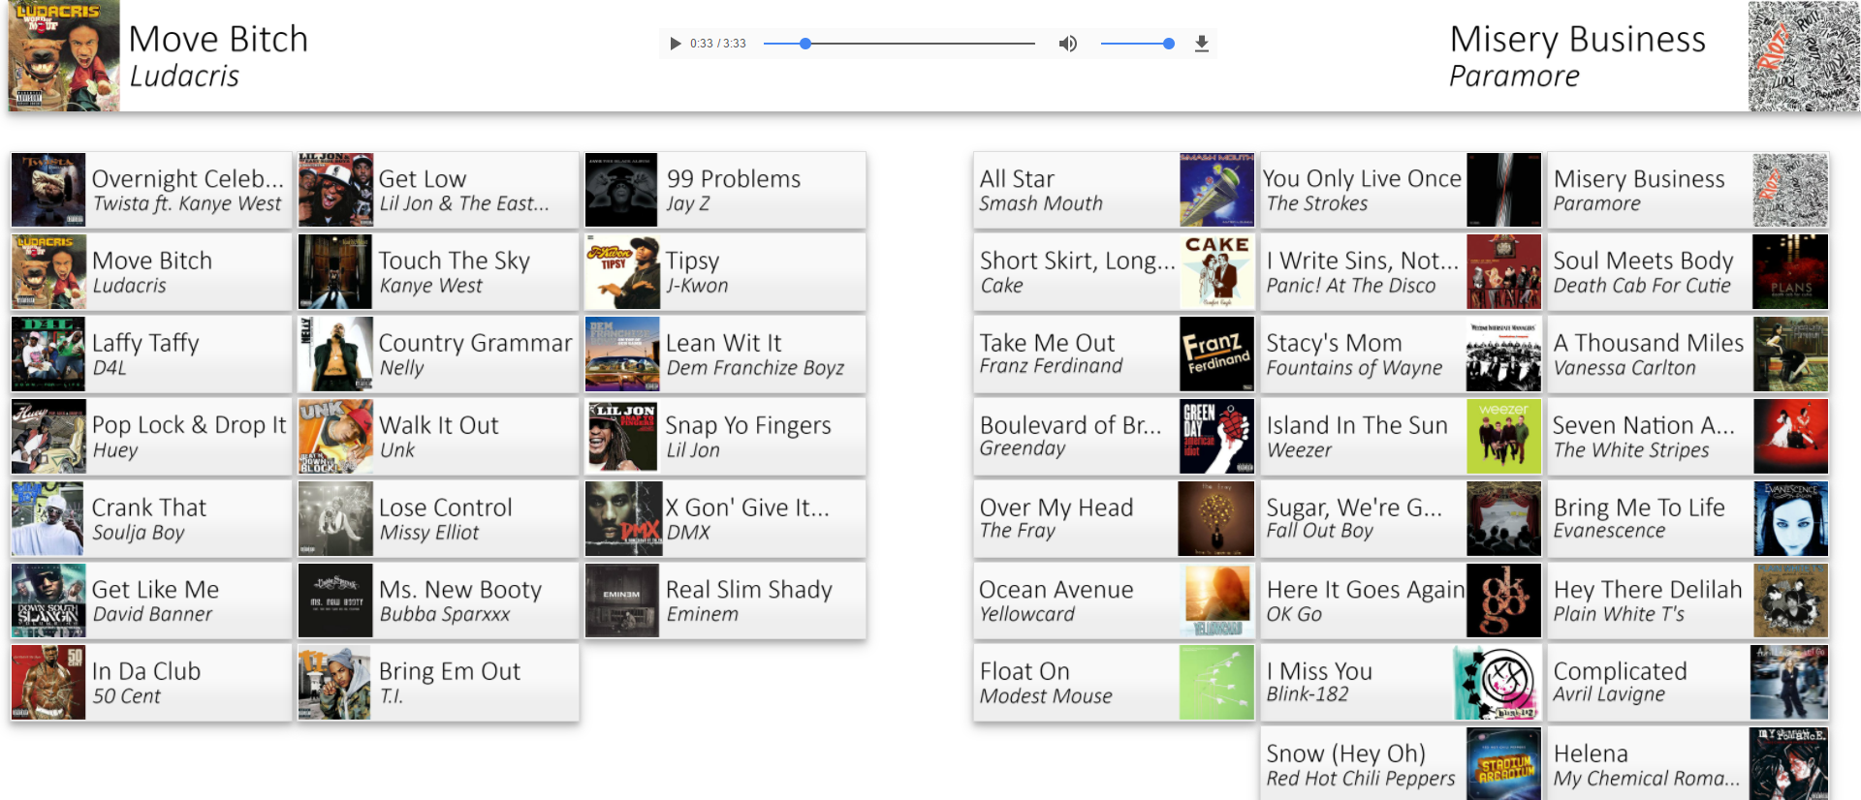Screen dimensions: 1861x800
Task: Select Seven Nation Army by White Stripes
Action: click(1688, 437)
